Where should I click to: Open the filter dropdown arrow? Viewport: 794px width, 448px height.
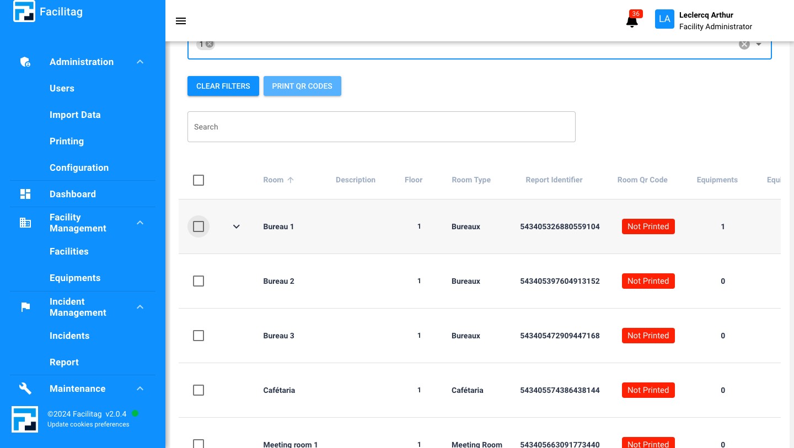click(759, 44)
